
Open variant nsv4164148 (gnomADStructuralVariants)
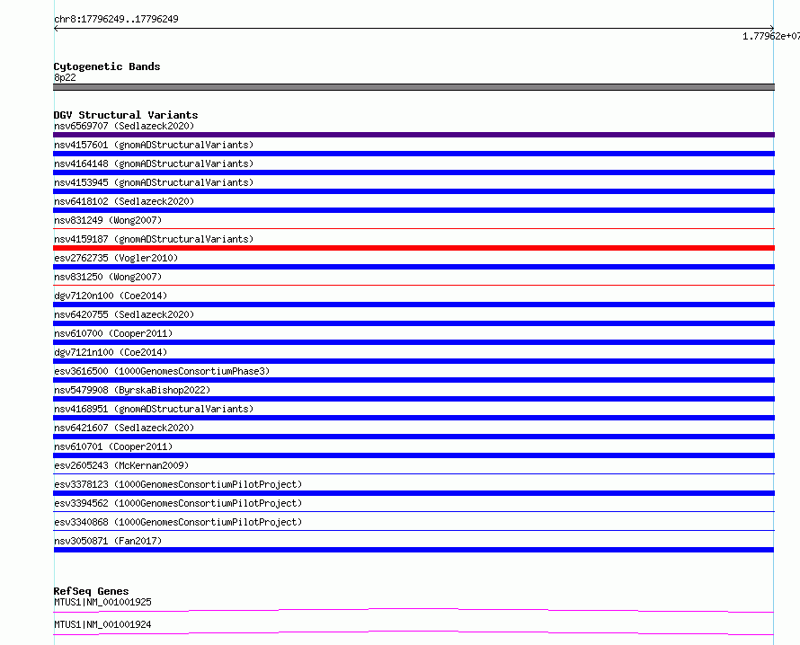pyautogui.click(x=154, y=163)
